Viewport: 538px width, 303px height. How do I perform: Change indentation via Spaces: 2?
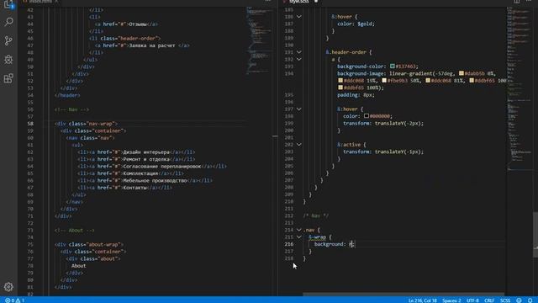tap(451, 300)
